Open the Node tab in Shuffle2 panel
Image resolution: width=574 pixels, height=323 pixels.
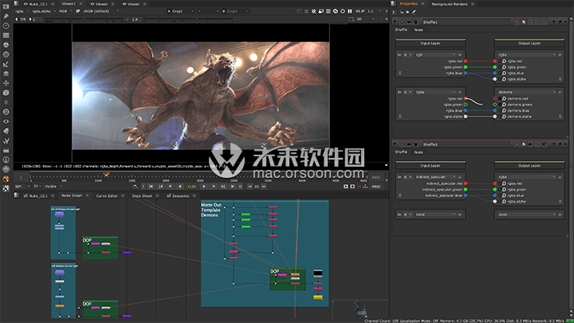[x=419, y=152]
